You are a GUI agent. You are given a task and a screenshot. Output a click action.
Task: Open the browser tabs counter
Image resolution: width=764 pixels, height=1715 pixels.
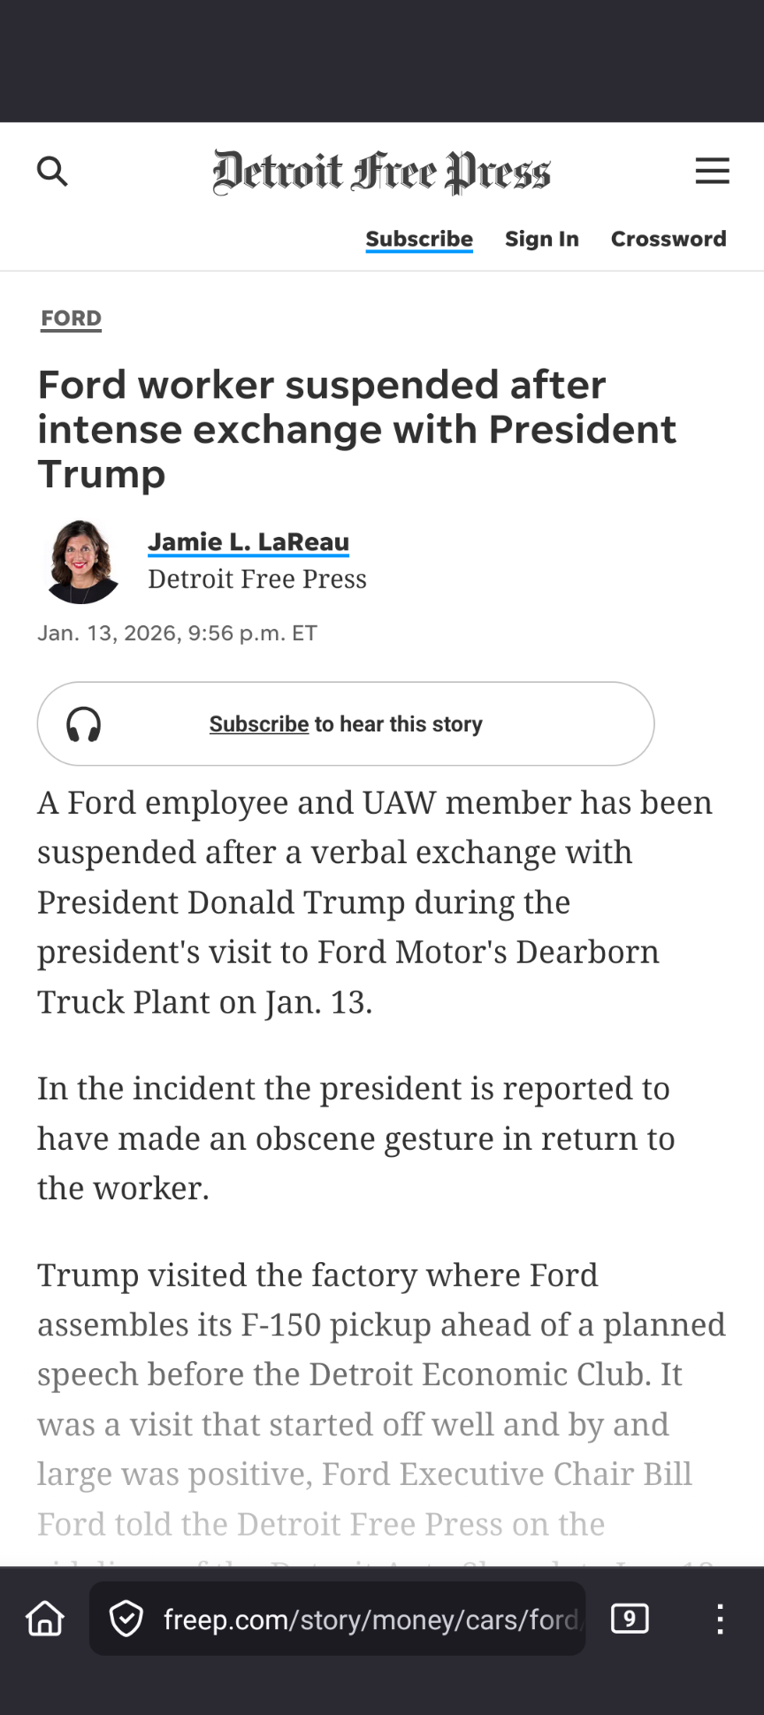pyautogui.click(x=630, y=1619)
